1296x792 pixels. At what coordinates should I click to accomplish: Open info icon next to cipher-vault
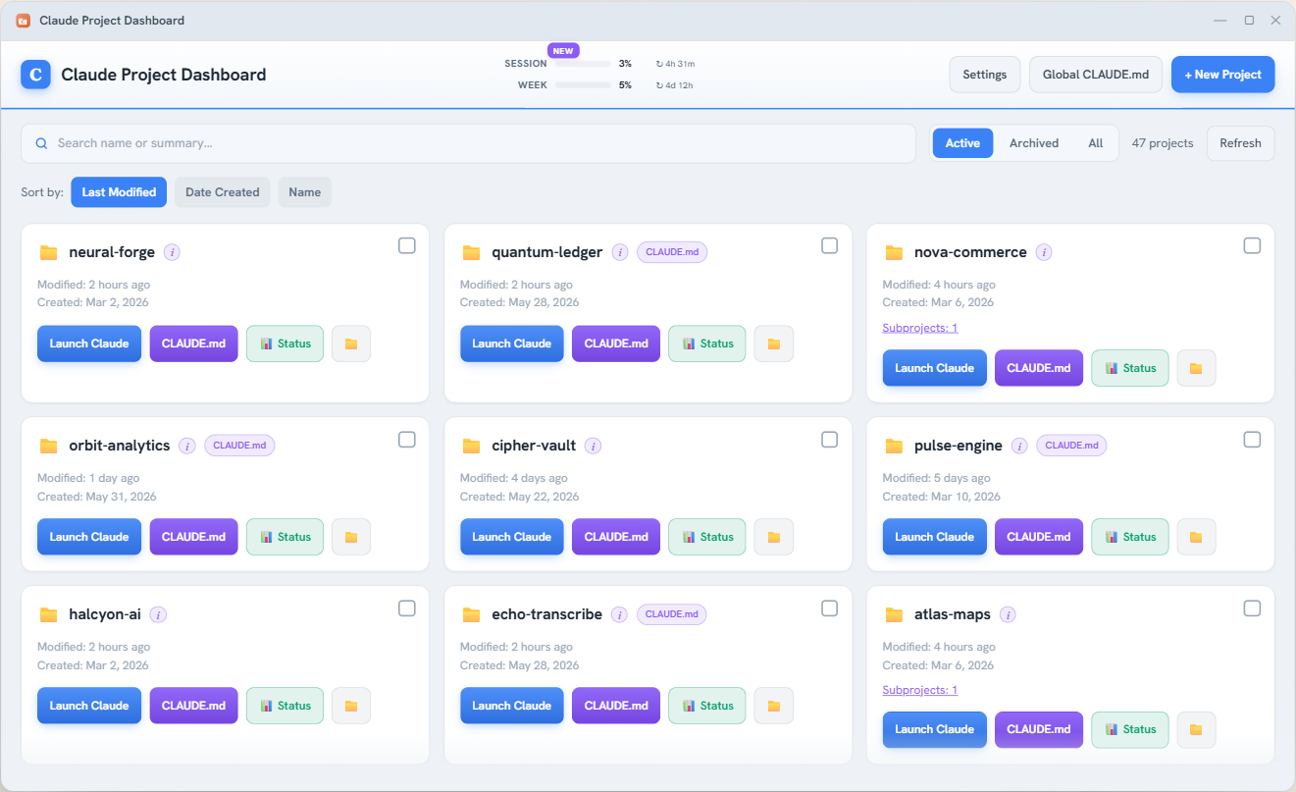593,446
